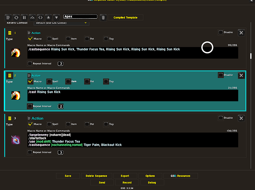Click the Export button
This screenshot has height=190, width=255.
click(x=125, y=176)
